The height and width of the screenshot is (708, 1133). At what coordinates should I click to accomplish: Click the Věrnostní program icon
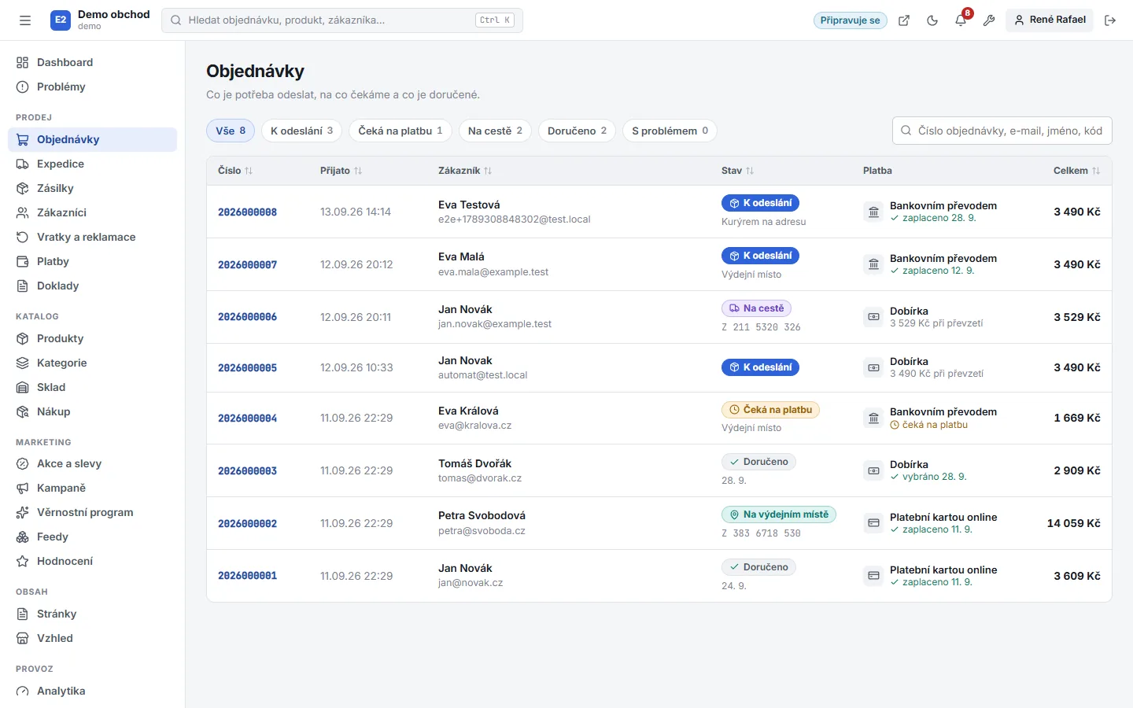click(x=23, y=512)
